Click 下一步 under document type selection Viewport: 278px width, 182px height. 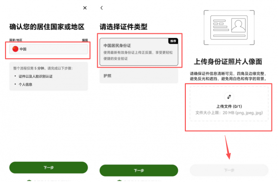(x=139, y=170)
